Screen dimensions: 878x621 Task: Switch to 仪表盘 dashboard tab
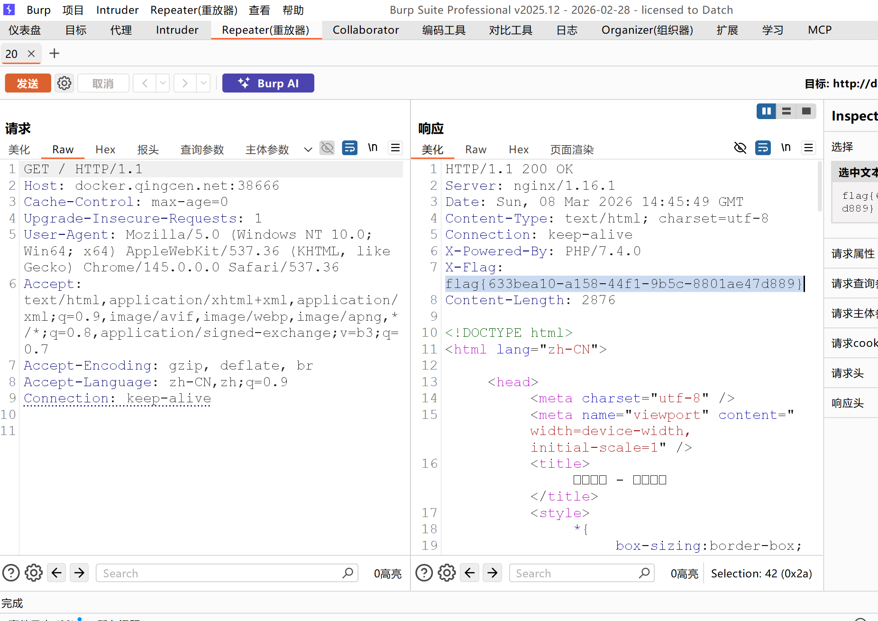click(25, 30)
